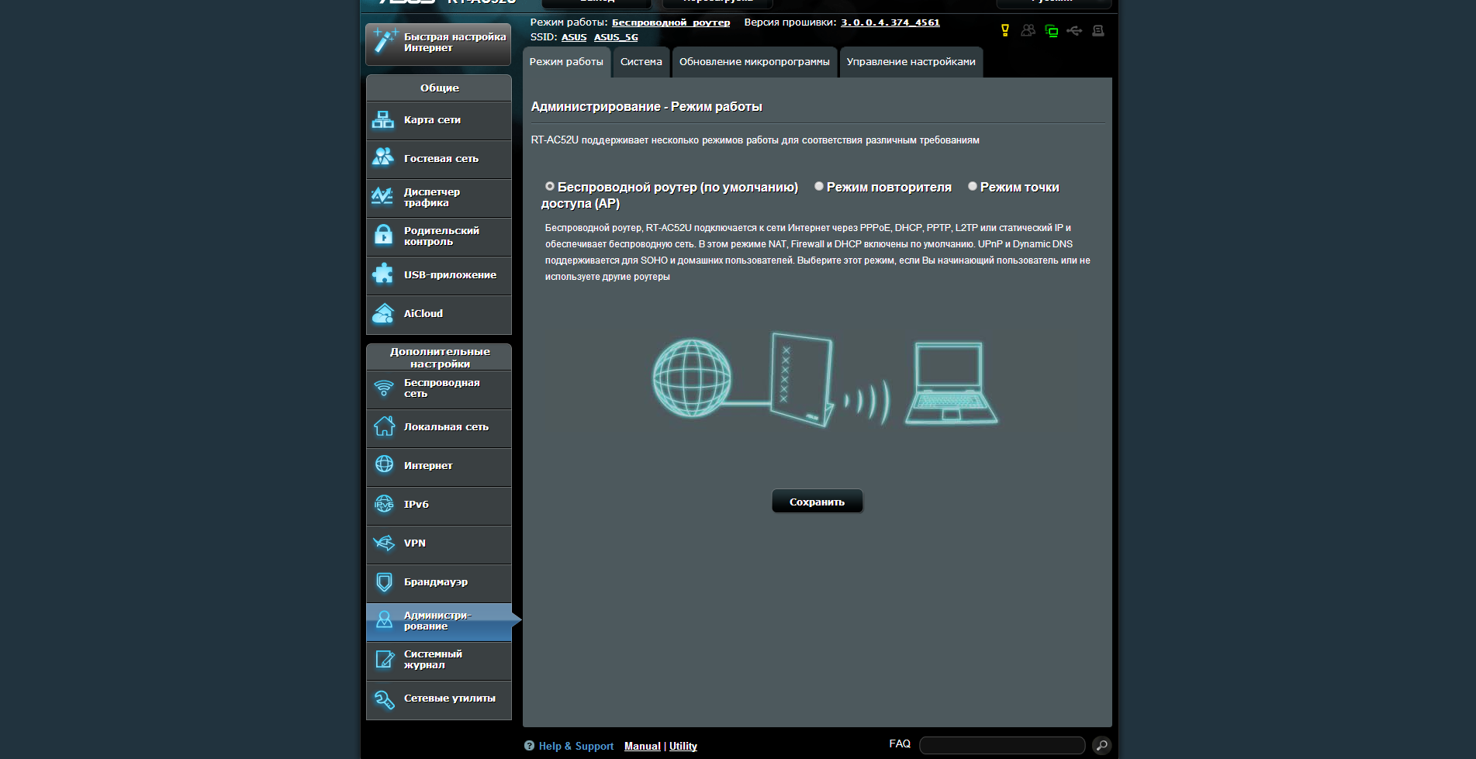
Task: Click the Wireless (Беспроводная сеть) wifi icon
Action: [x=384, y=388]
